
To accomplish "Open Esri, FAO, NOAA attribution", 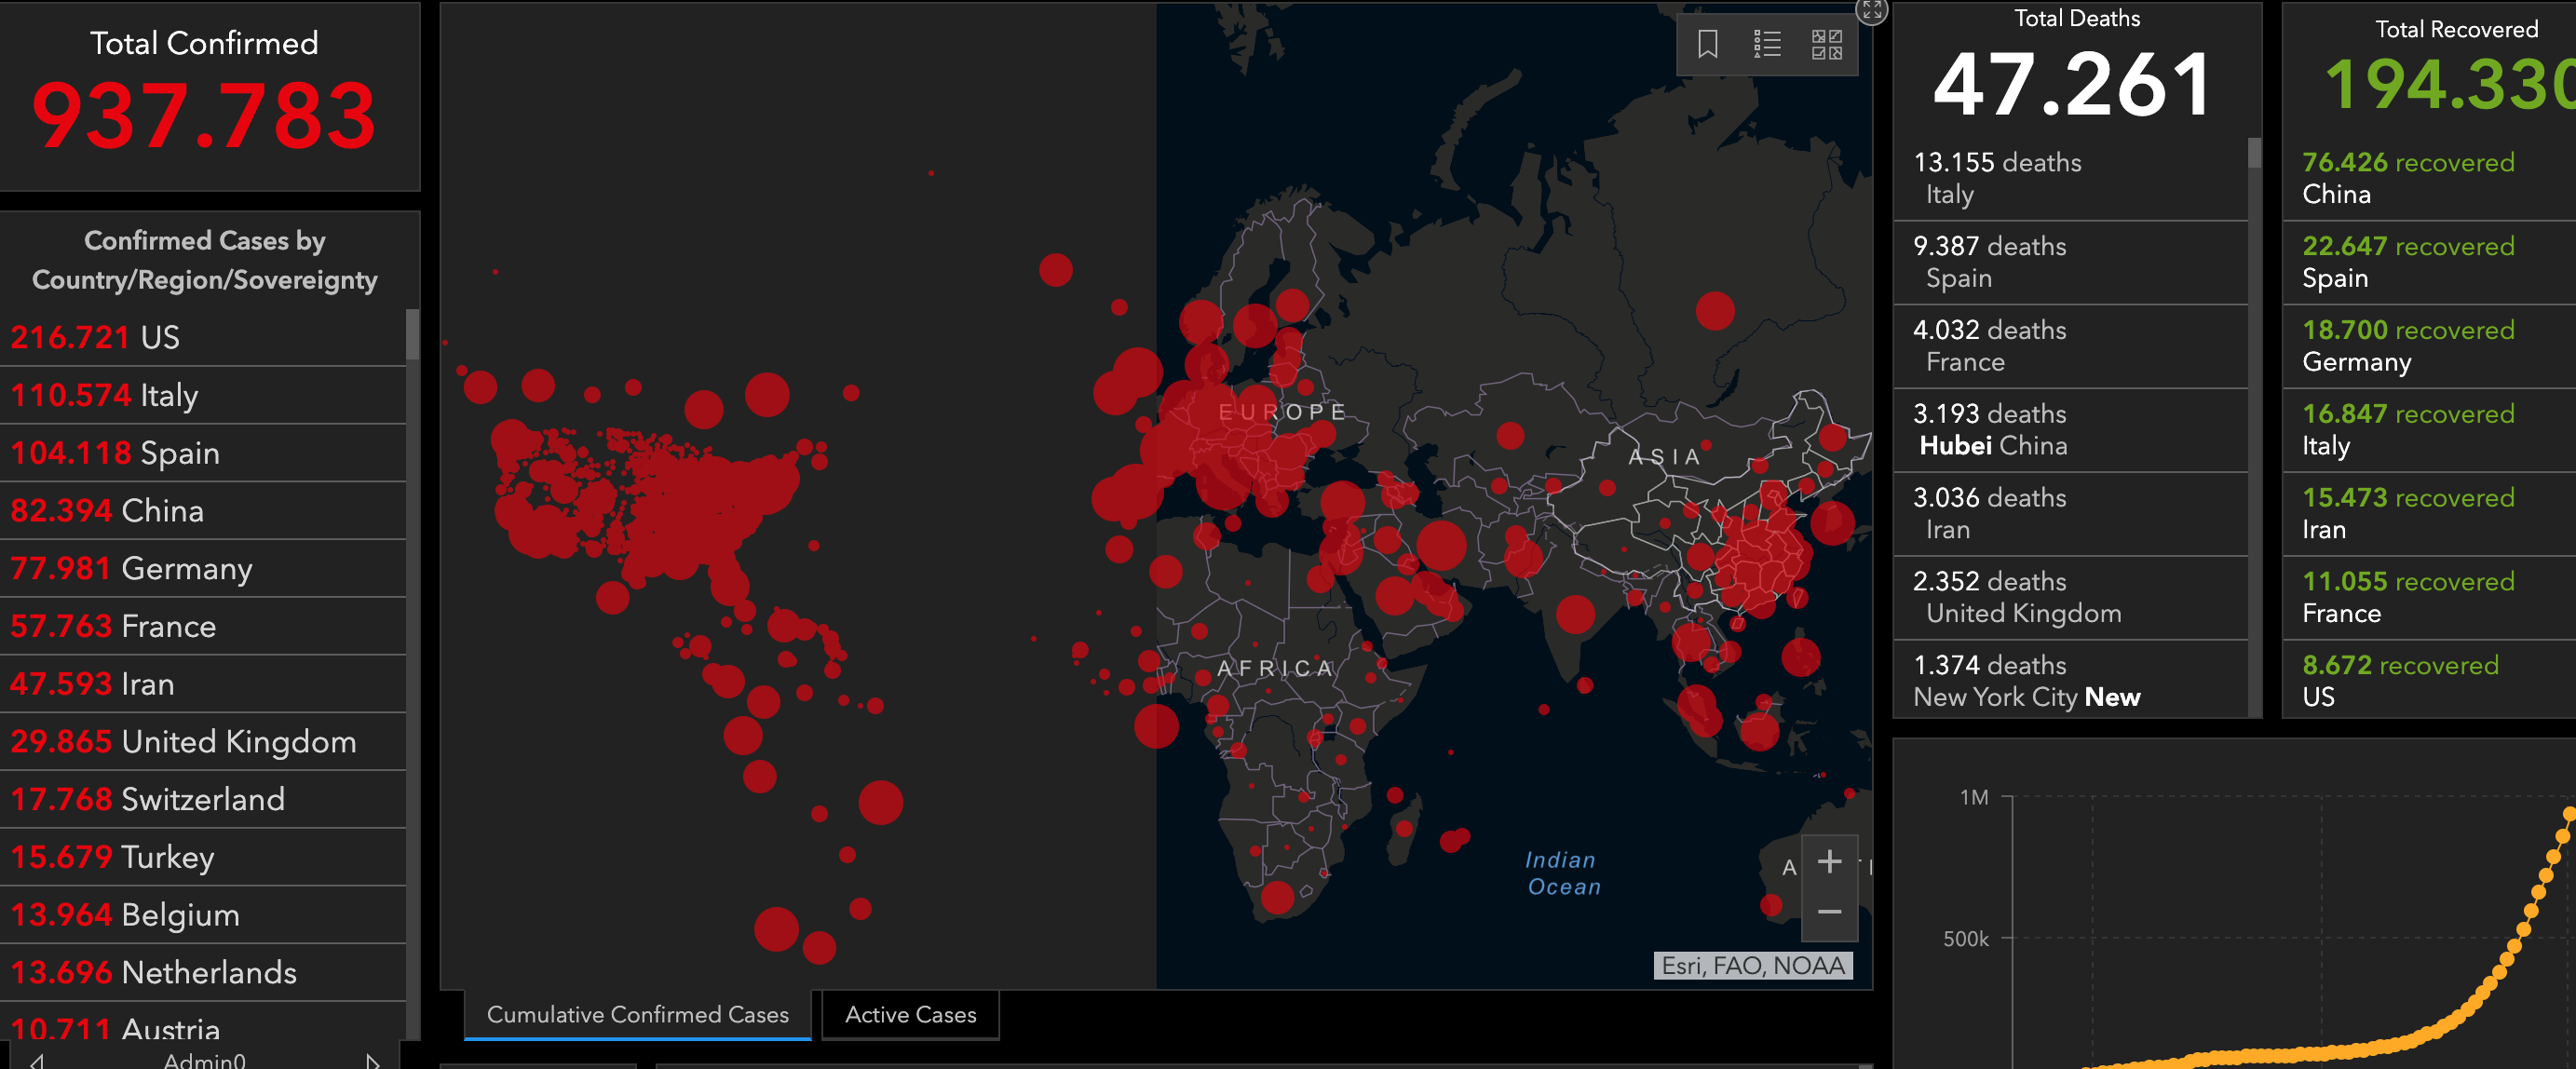I will [1752, 965].
